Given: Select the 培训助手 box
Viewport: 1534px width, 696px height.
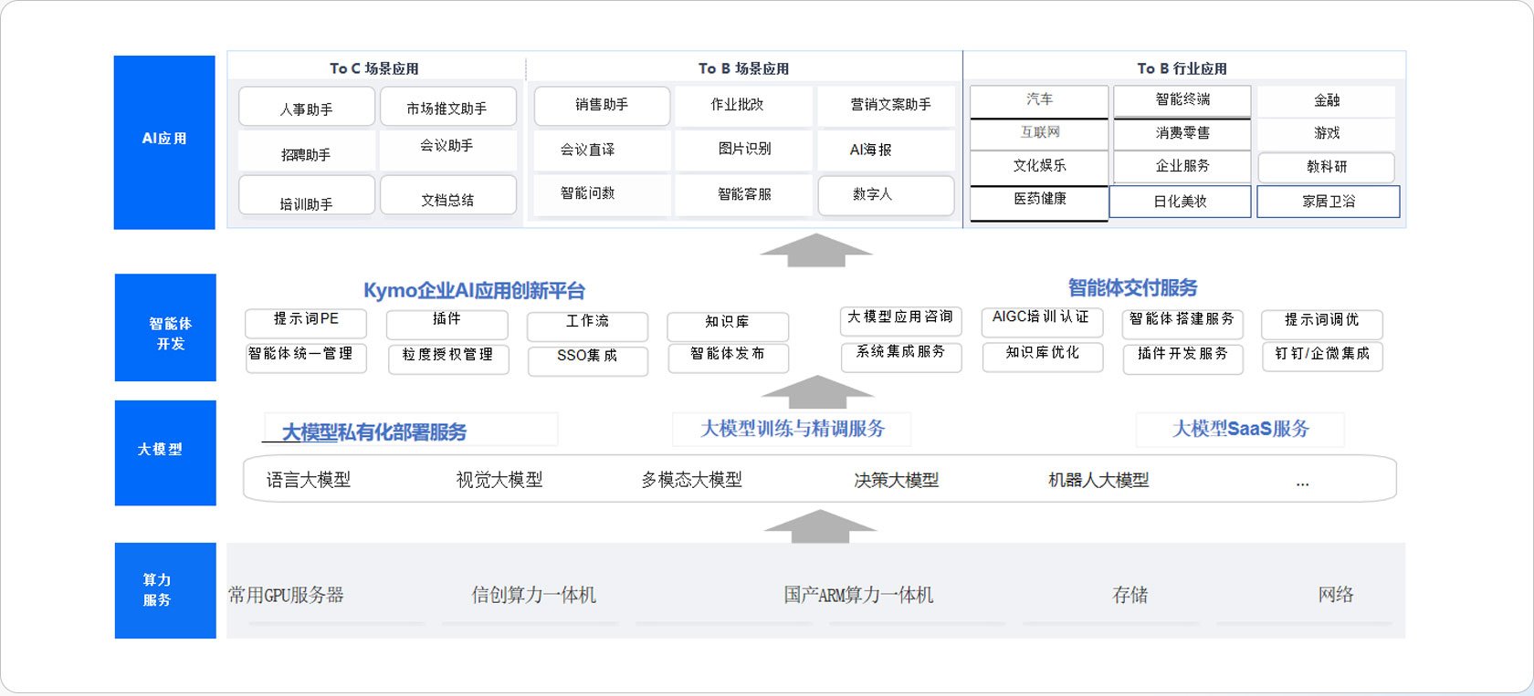Looking at the screenshot, I should [307, 195].
